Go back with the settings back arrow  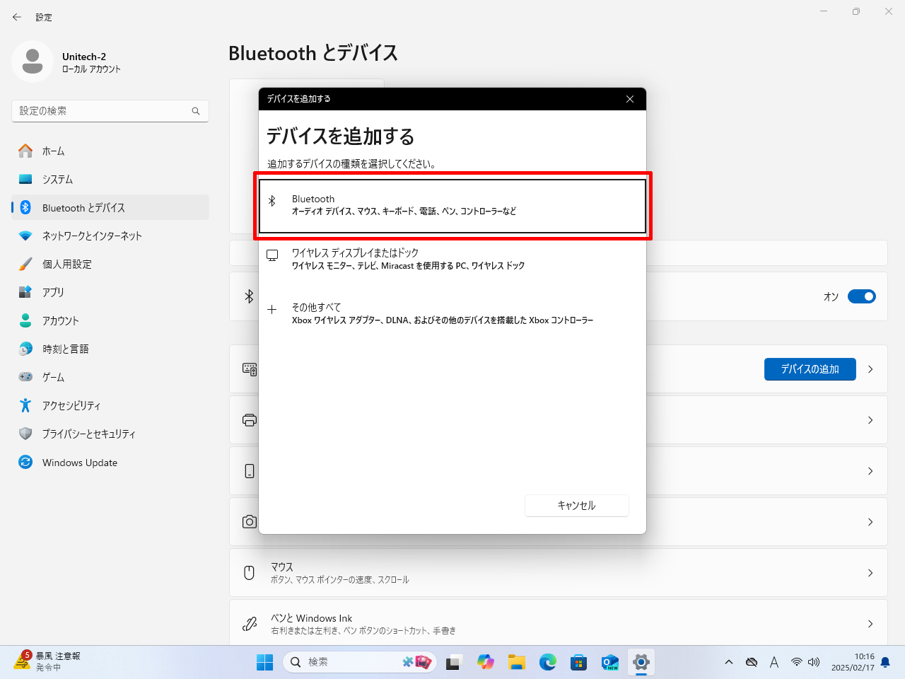[17, 17]
